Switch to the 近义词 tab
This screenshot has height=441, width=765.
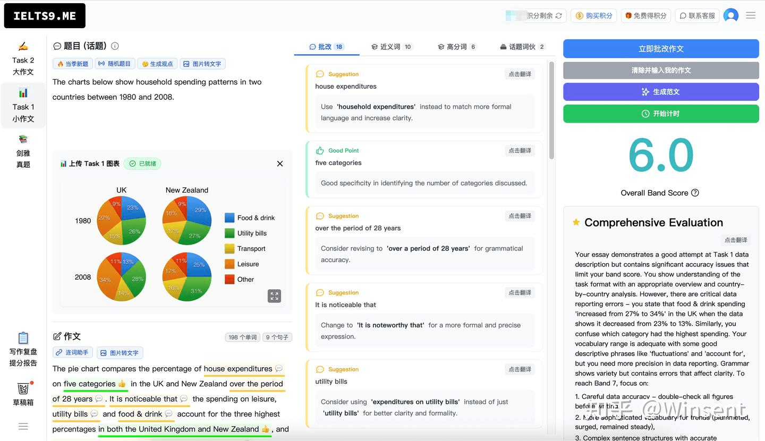point(392,47)
